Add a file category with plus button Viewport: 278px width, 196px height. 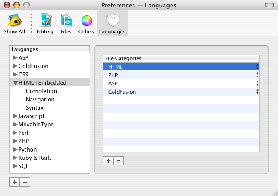click(x=108, y=161)
